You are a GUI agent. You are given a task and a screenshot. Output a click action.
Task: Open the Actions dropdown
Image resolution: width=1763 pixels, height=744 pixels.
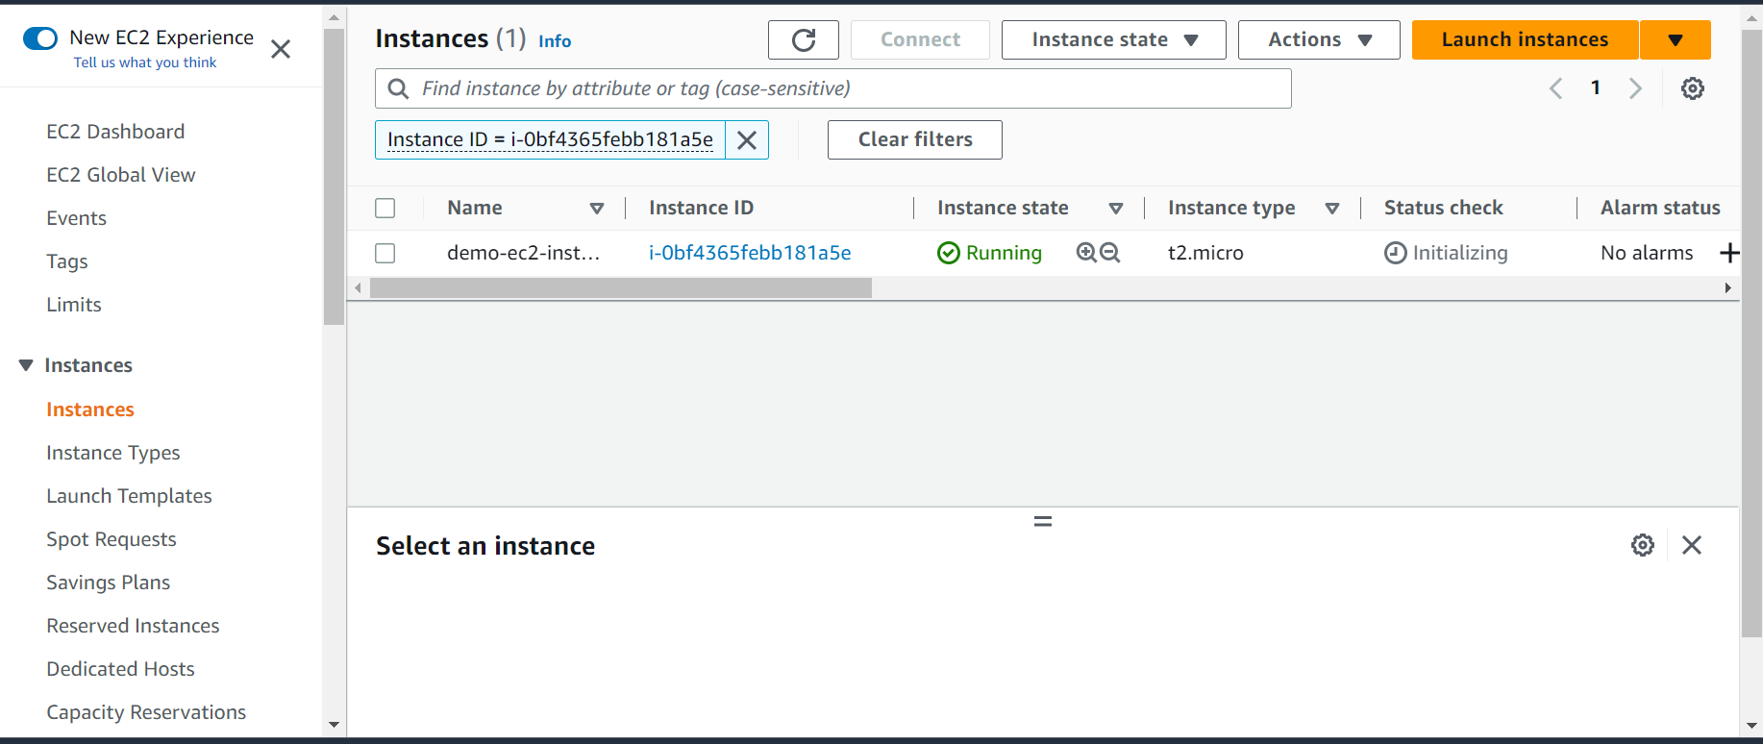tap(1319, 39)
